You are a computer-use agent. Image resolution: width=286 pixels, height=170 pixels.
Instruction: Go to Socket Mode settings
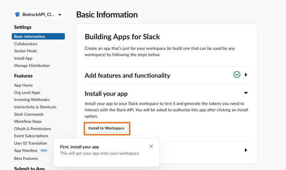(x=26, y=51)
